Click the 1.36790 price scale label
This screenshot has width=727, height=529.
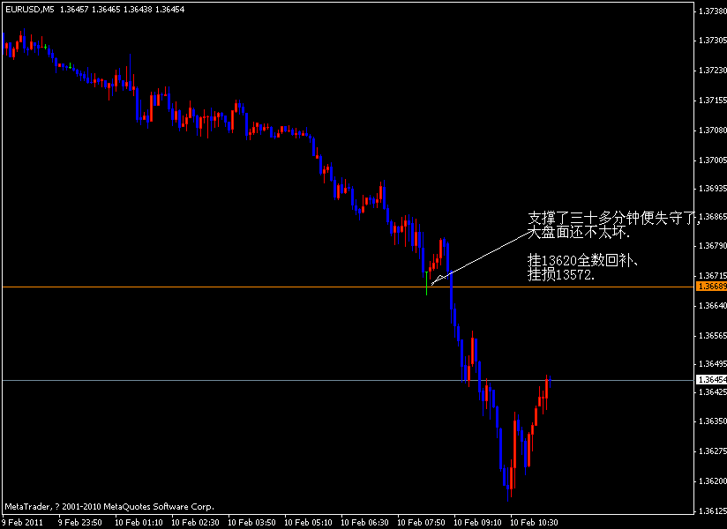[x=713, y=245]
